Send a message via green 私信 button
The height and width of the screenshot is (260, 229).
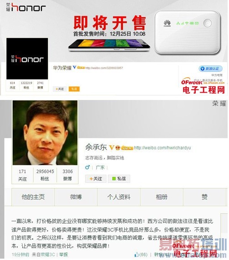(119, 179)
